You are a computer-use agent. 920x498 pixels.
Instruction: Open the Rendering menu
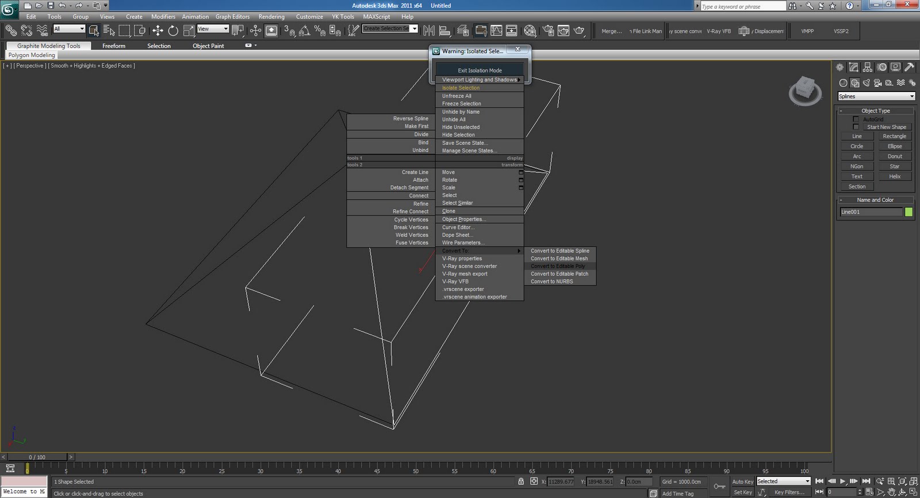pyautogui.click(x=271, y=17)
